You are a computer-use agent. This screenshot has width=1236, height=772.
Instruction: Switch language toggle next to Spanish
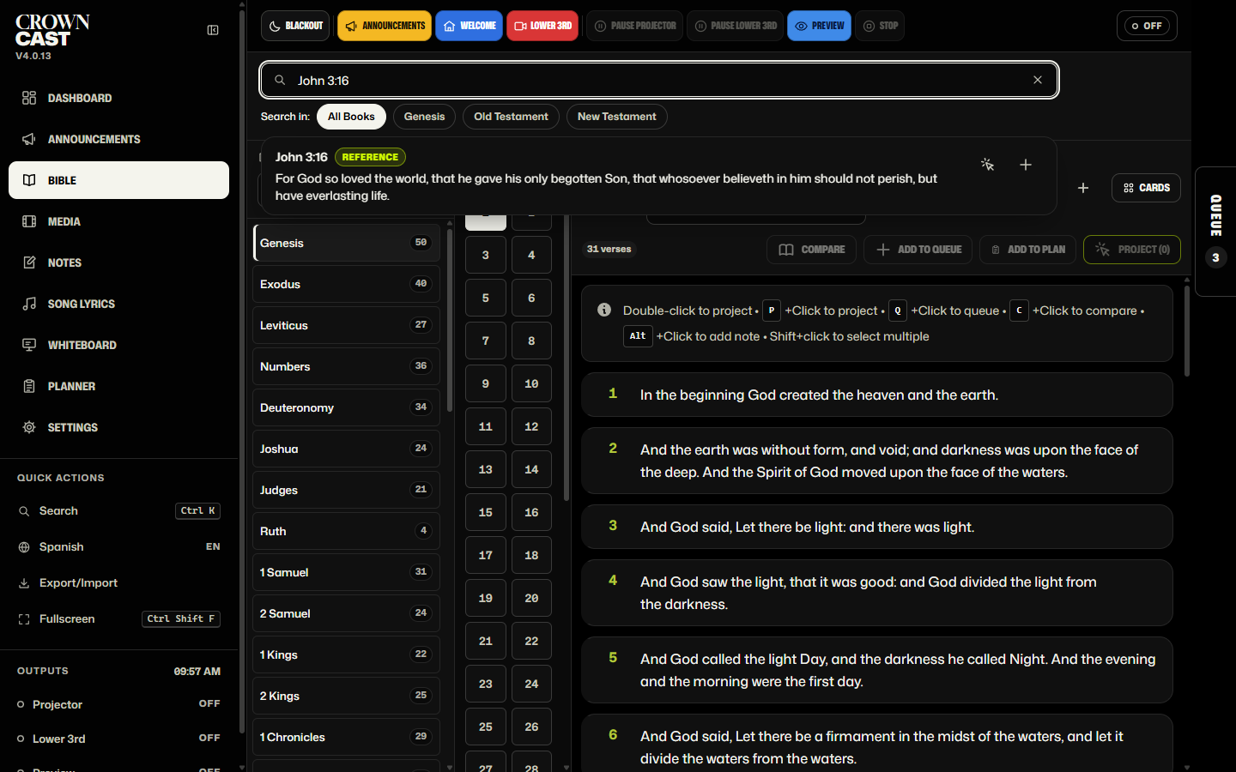tap(213, 546)
